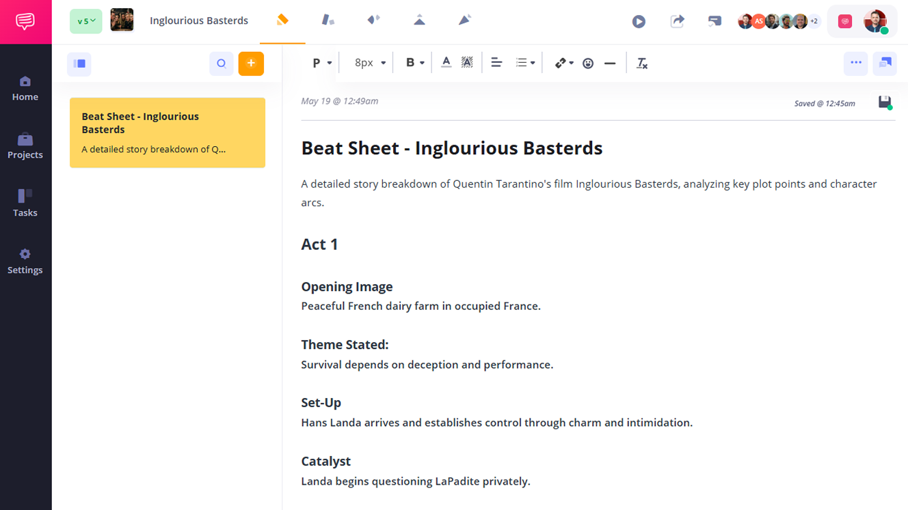Image resolution: width=908 pixels, height=510 pixels.
Task: Select the Inglourious Basterds project title
Action: point(199,20)
